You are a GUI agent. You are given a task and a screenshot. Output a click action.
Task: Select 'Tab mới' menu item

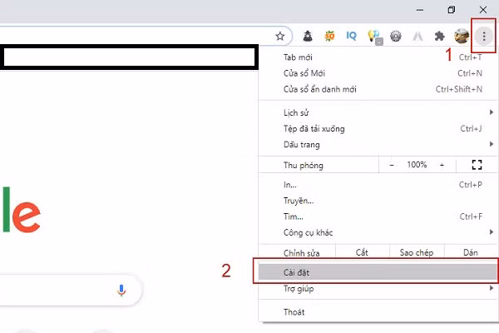[378, 57]
